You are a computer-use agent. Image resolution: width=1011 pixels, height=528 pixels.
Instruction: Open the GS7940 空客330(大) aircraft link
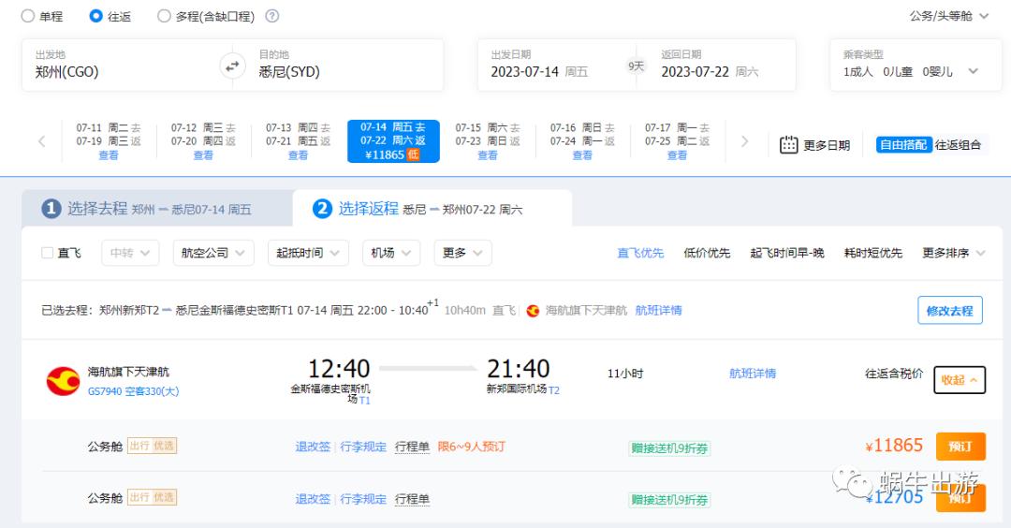(x=134, y=391)
